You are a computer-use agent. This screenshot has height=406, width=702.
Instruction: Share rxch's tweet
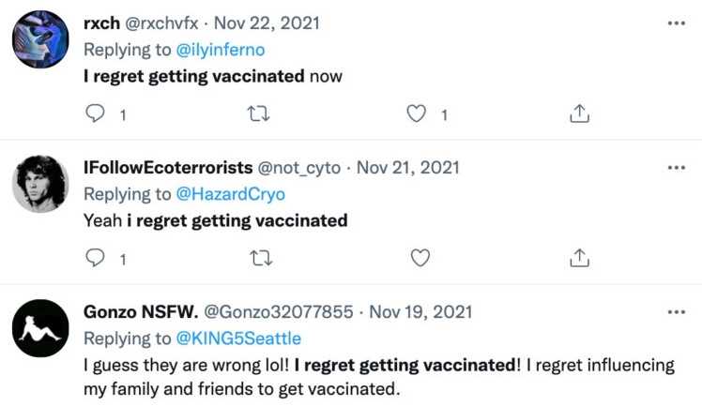[580, 114]
